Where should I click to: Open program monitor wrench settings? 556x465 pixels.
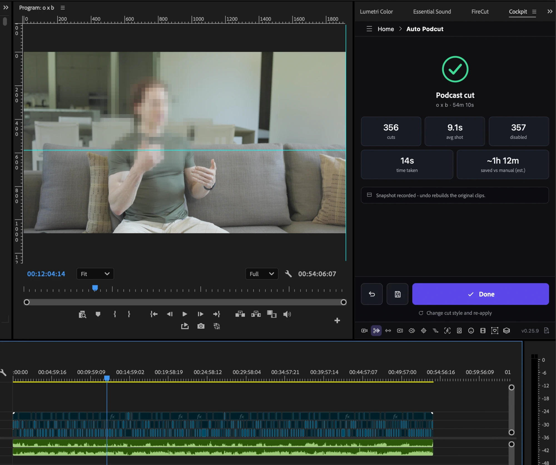[x=288, y=274]
